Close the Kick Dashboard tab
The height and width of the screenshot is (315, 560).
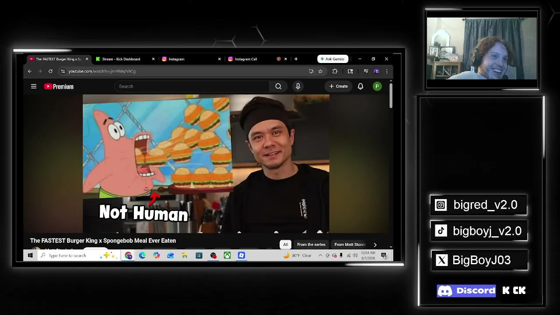coord(153,59)
